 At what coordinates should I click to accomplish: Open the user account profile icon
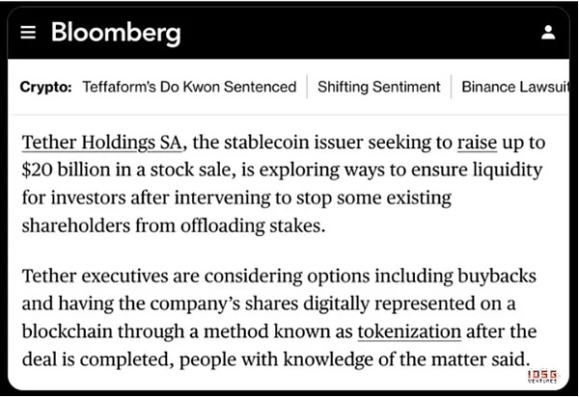pyautogui.click(x=549, y=33)
